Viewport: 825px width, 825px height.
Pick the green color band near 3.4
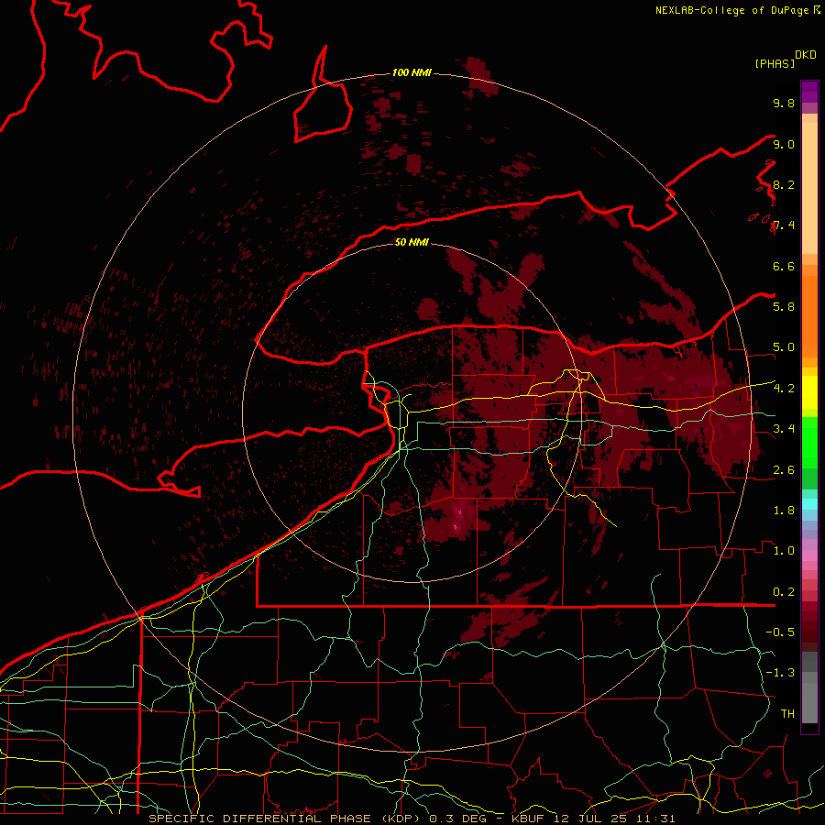809,442
